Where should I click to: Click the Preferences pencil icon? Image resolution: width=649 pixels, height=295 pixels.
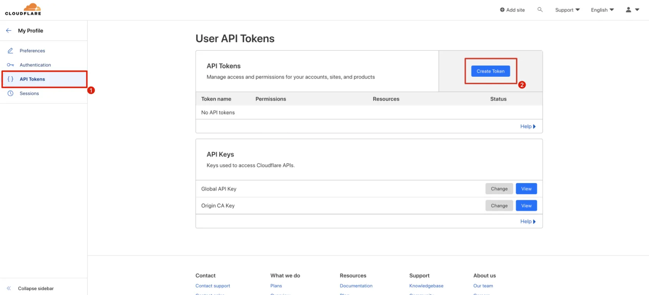(x=10, y=51)
